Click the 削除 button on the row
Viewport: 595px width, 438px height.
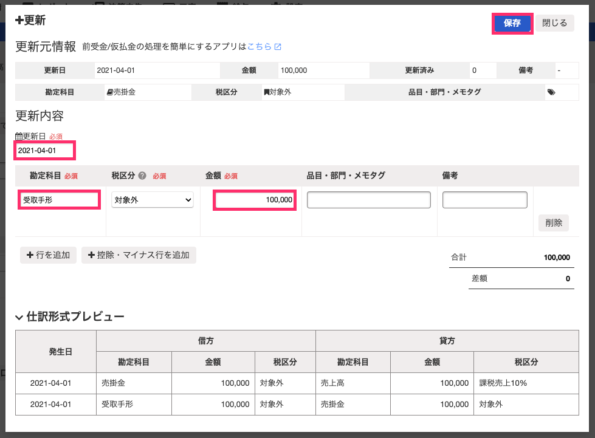coord(553,222)
